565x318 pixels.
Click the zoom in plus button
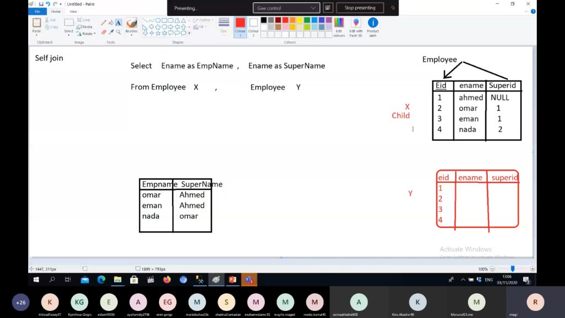(x=532, y=269)
